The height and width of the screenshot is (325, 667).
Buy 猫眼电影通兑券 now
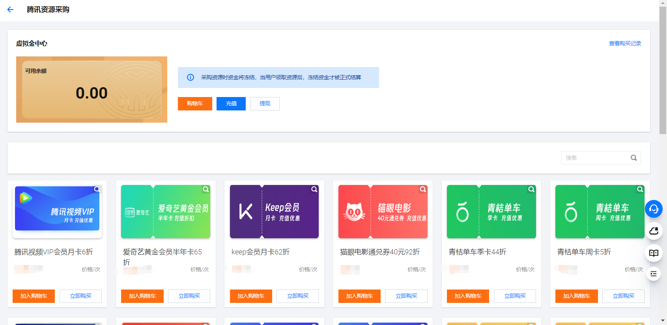tap(406, 296)
